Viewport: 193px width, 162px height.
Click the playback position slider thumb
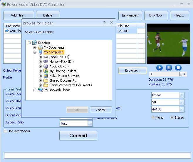click(x=181, y=74)
